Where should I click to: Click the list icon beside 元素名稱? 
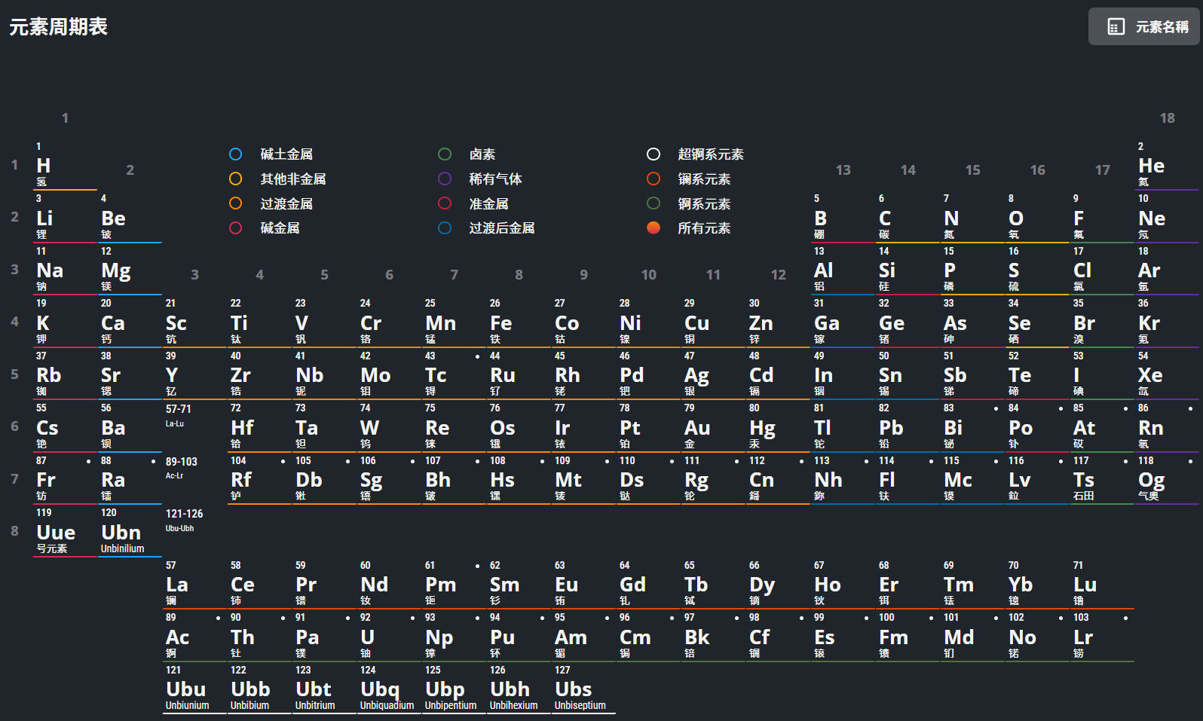pos(1116,27)
